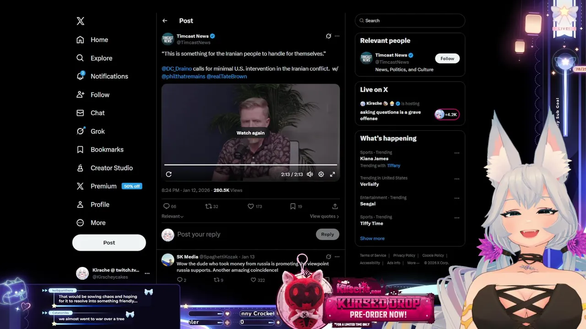Open Explore from the sidebar
This screenshot has width=586, height=329.
(x=95, y=58)
